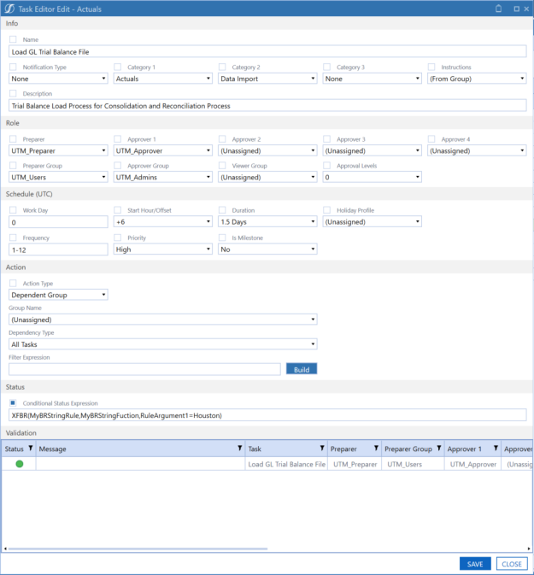Open the Dependency Type All Tasks dropdown

point(162,344)
